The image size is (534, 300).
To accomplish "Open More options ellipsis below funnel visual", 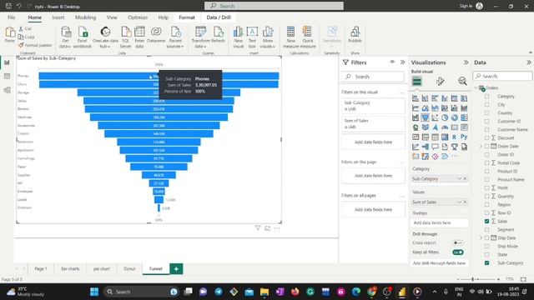I will pyautogui.click(x=277, y=228).
